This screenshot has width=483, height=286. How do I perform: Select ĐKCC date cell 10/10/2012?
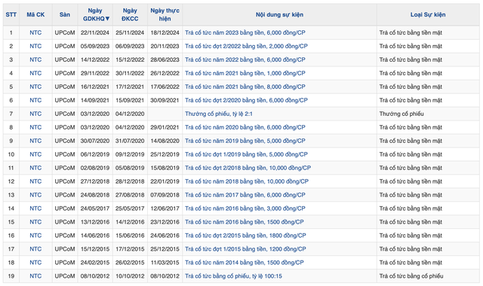click(x=130, y=276)
